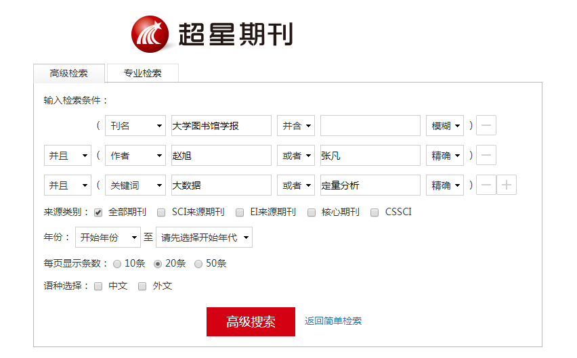Open the 关键词 field type dropdown
Image resolution: width=577 pixels, height=358 pixels.
[x=135, y=185]
